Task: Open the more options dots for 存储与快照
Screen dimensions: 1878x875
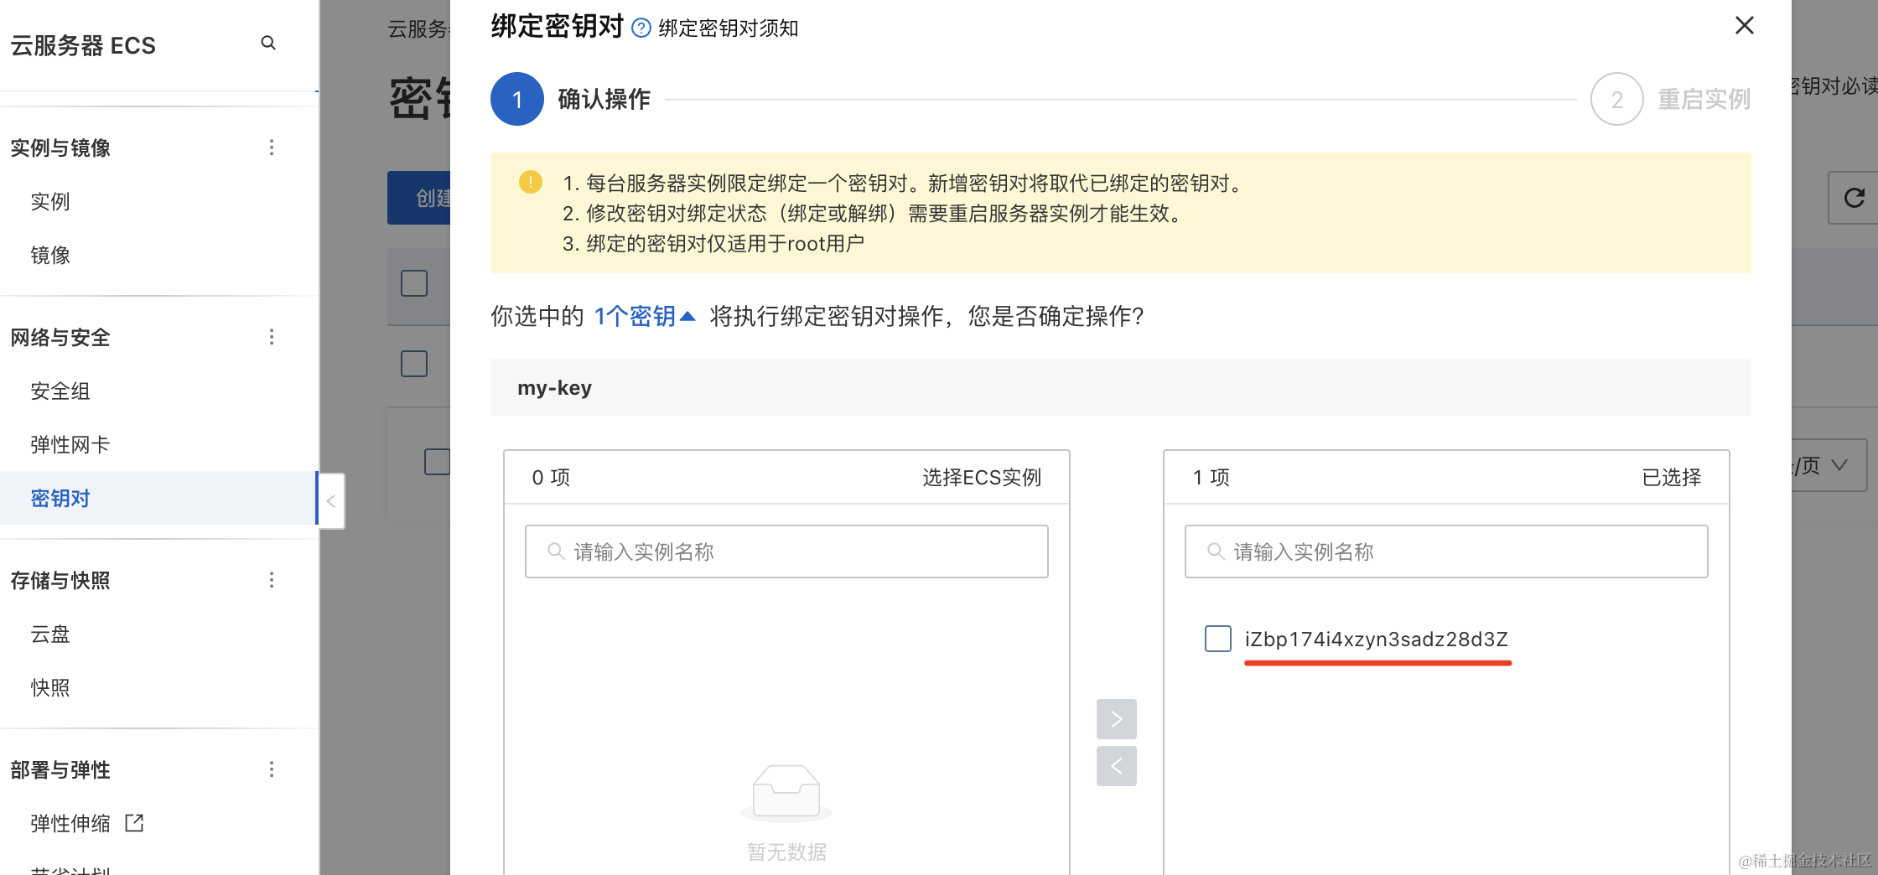Action: pos(272,580)
